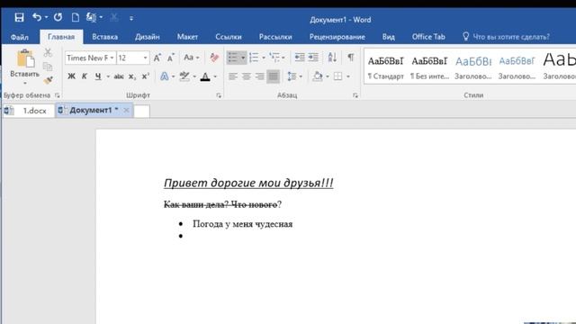Switch to the Рецензирование tab

[337, 37]
